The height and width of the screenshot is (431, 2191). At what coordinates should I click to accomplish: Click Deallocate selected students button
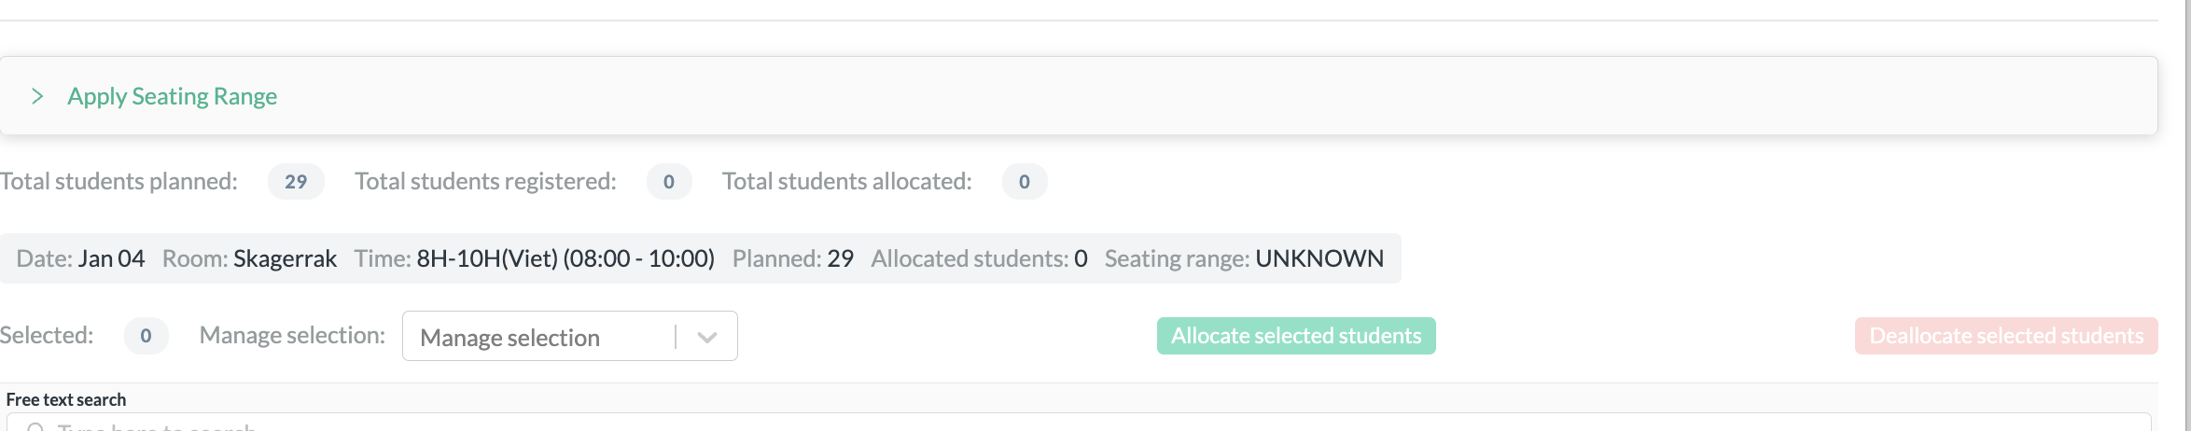tap(2006, 336)
